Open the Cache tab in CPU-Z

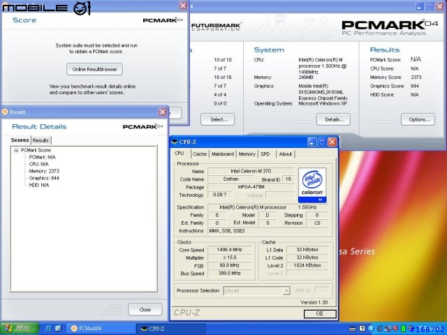coord(200,154)
